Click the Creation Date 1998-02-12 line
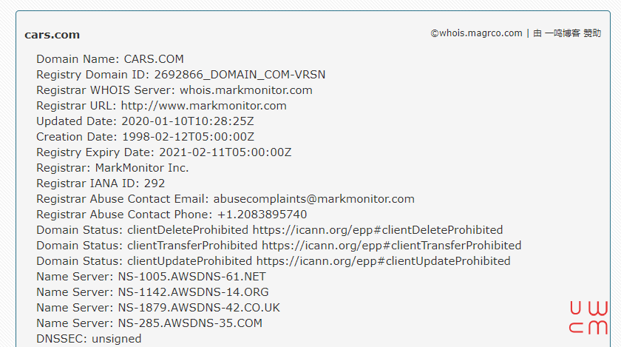 pyautogui.click(x=146, y=137)
